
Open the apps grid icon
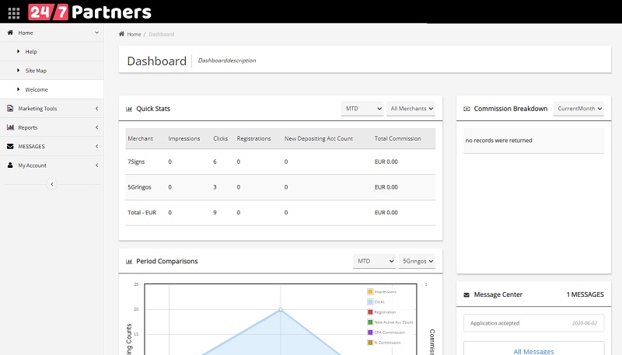14,13
